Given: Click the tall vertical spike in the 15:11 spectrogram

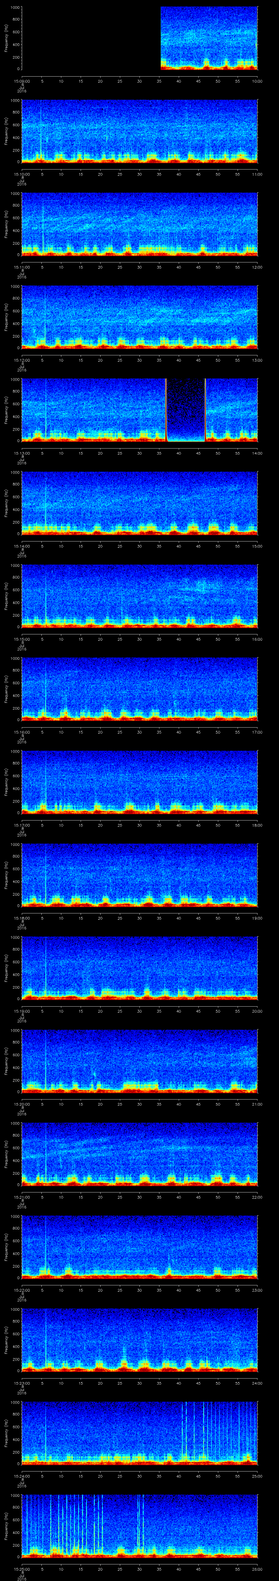Looking at the screenshot, I should point(43,227).
